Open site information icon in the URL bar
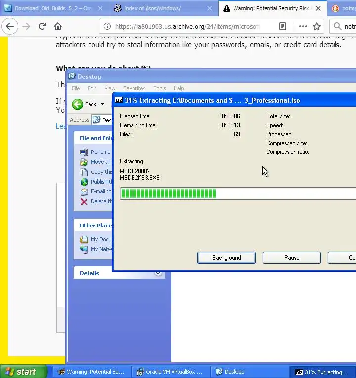 (107, 26)
